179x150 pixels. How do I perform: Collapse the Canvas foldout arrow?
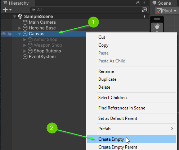(19, 34)
